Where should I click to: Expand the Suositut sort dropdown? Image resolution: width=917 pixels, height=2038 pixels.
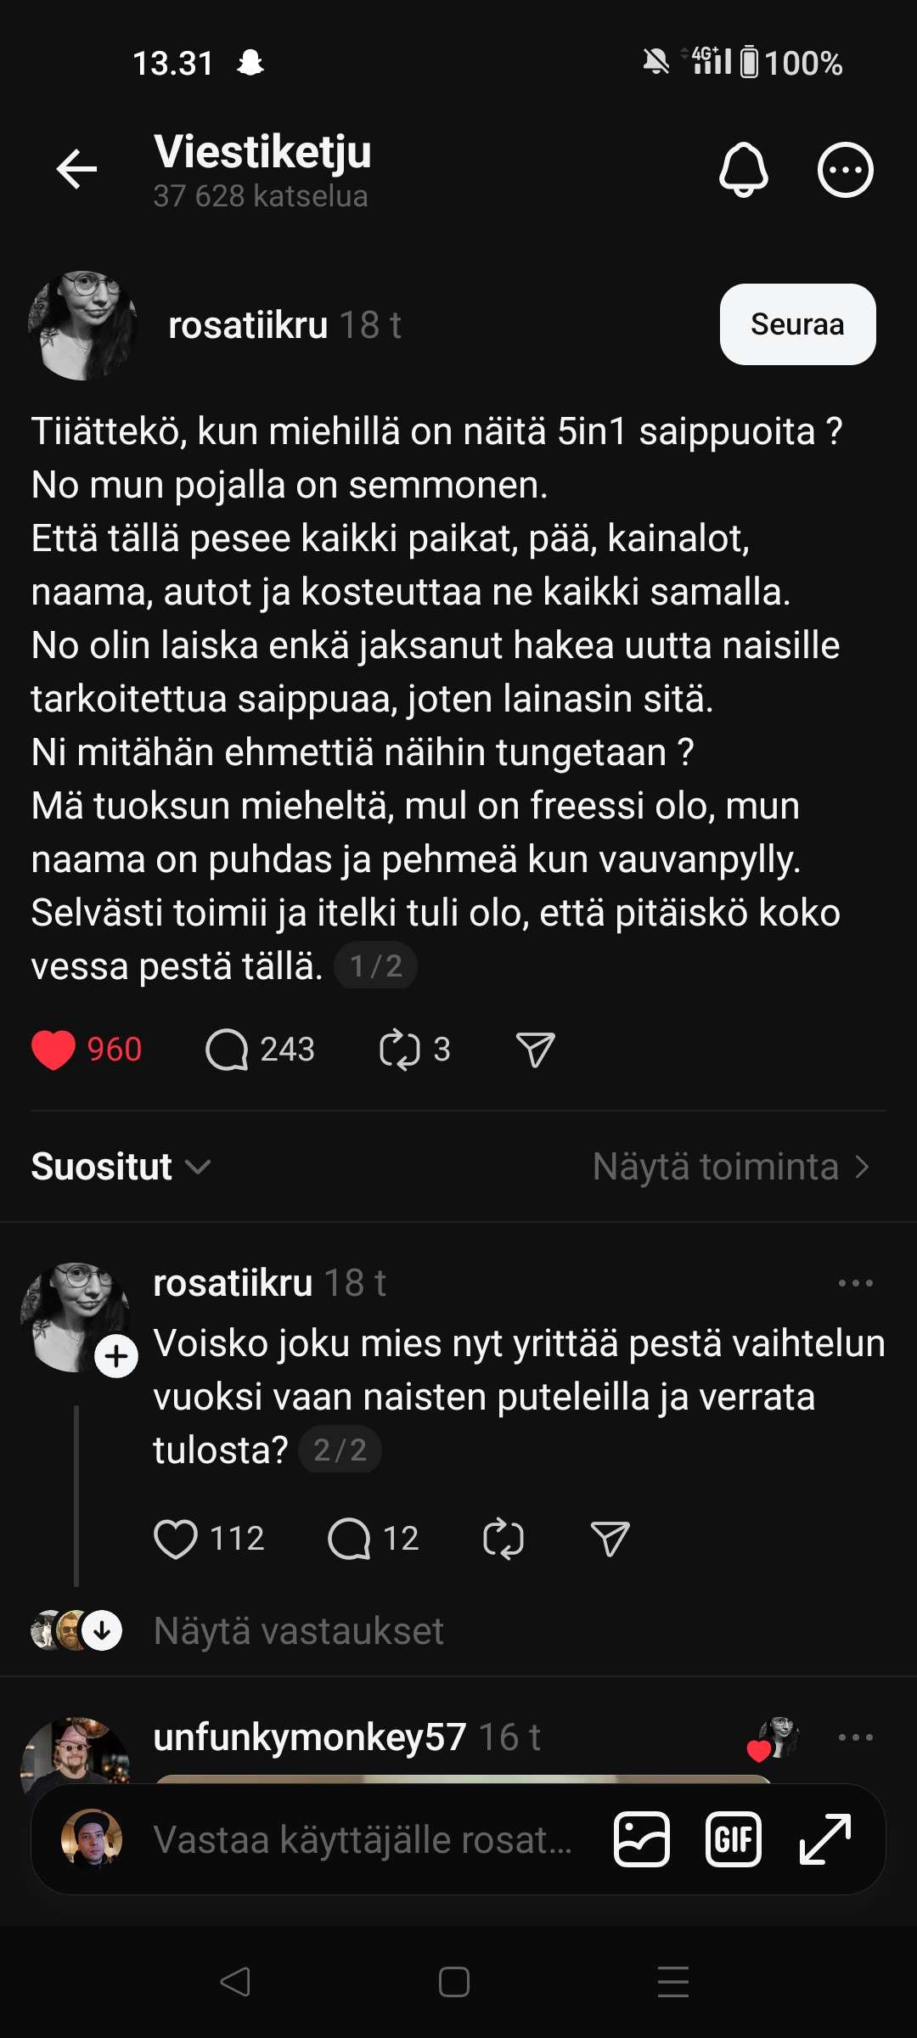coord(121,1167)
